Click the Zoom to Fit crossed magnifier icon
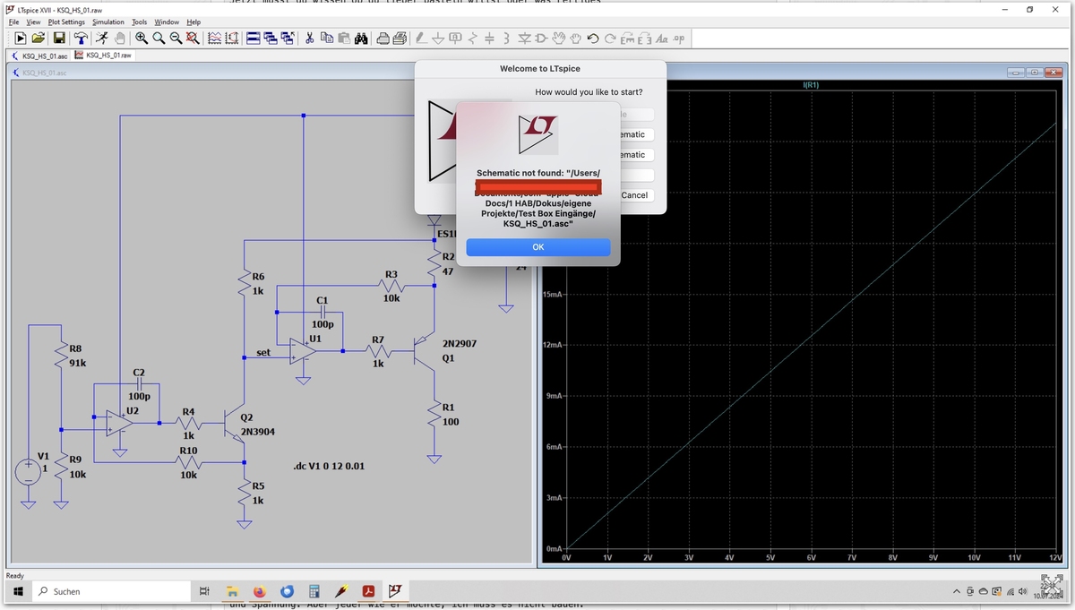 pos(193,39)
